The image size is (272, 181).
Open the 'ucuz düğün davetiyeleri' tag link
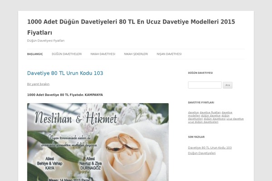[x=203, y=122]
